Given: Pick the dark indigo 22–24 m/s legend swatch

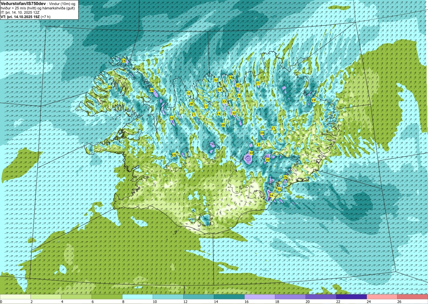Looking at the screenshot, I should [x=351, y=297].
